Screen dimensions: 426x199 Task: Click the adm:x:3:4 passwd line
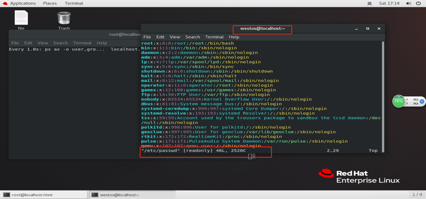195,57
